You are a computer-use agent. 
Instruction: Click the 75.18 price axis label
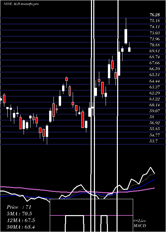155,21
